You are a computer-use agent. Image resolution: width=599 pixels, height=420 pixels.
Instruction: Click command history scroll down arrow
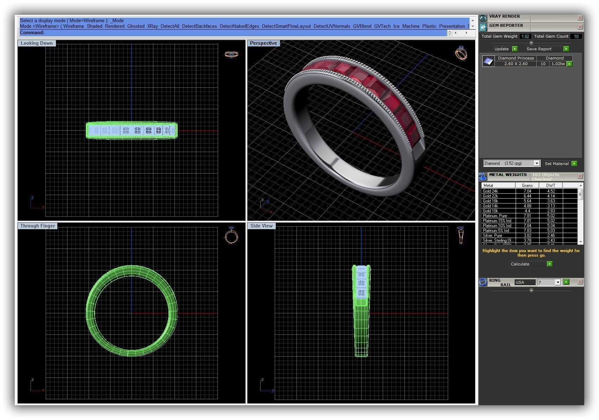472,26
